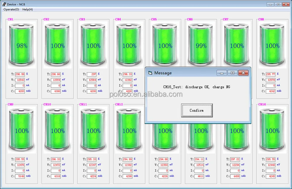Click the Confirm button in the Message dialog
This screenshot has height=189, width=292.
click(197, 110)
